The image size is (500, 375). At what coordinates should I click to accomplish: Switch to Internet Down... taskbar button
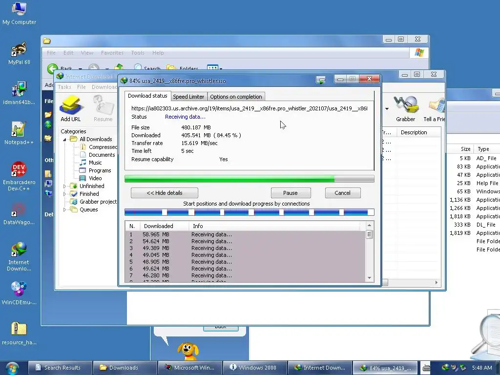click(x=320, y=368)
